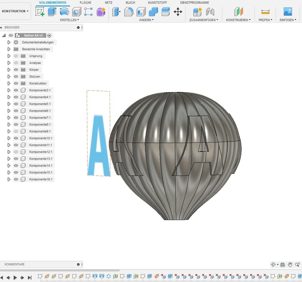Hide the Skizzen folder
The image size is (302, 282).
16,76
